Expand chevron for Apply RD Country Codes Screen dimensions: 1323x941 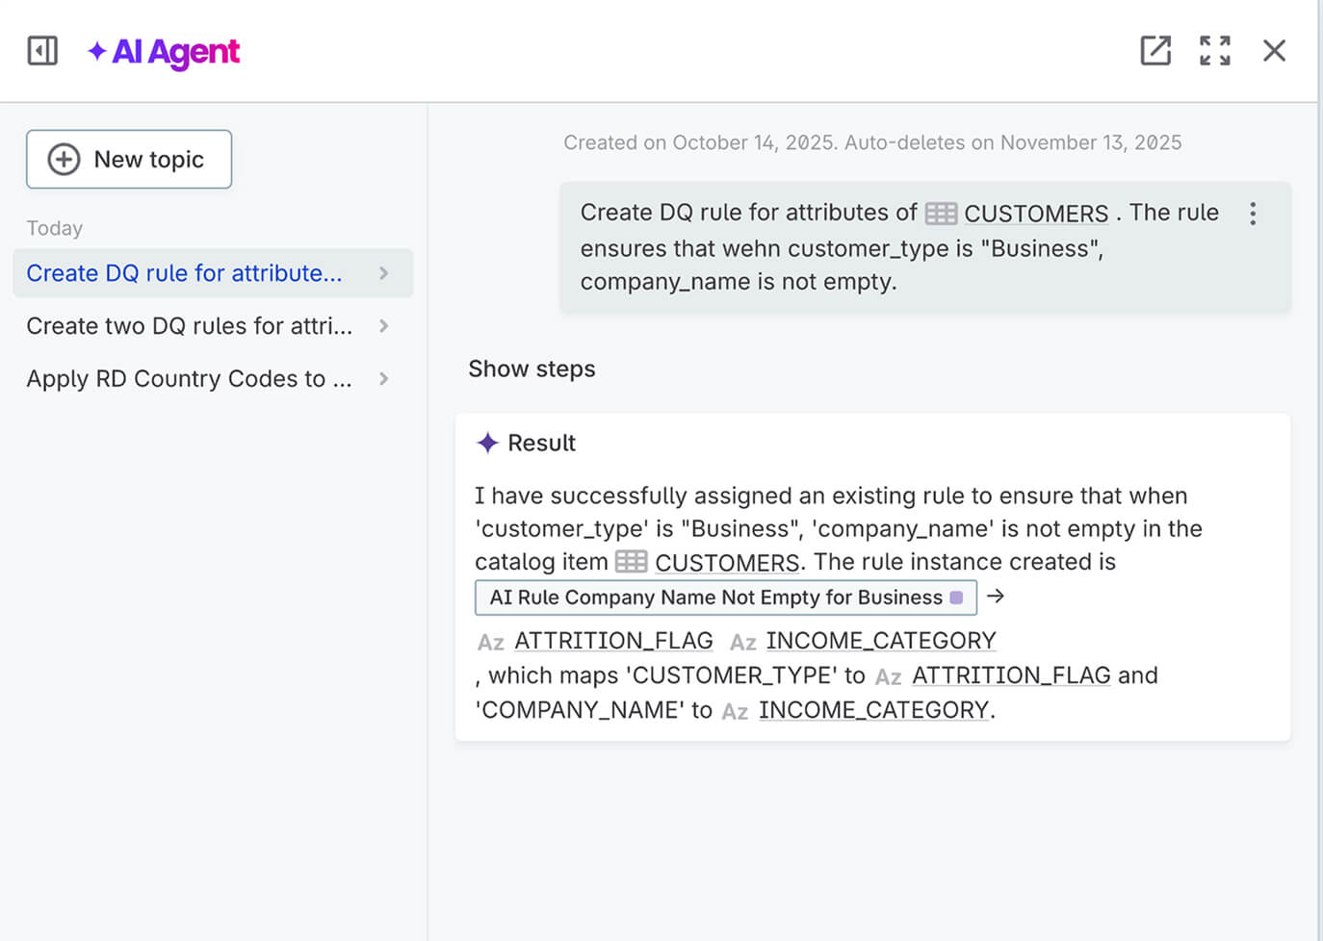point(384,379)
